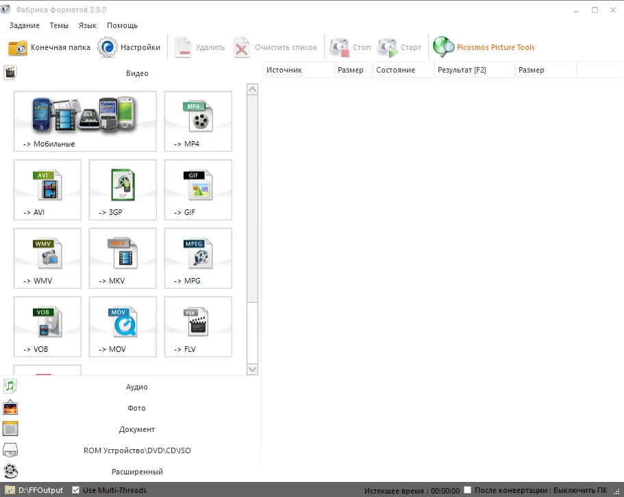This screenshot has width=624, height=497.
Task: Click the Документ page icon
Action: (x=10, y=429)
